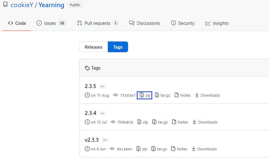Select the Tags view button
Image resolution: width=269 pixels, height=159 pixels.
coord(118,47)
